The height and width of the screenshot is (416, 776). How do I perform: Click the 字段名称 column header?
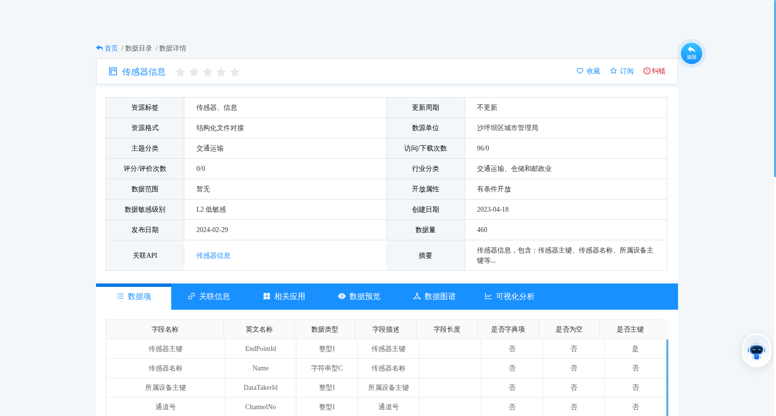(x=165, y=330)
